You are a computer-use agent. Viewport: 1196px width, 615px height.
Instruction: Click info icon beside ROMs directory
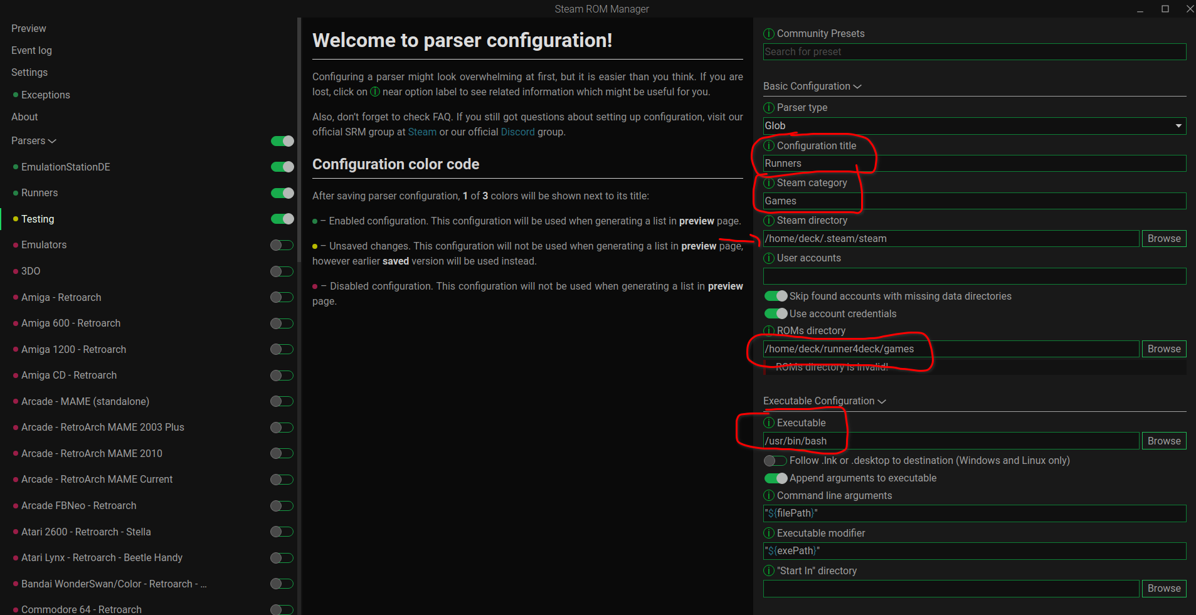(x=769, y=331)
